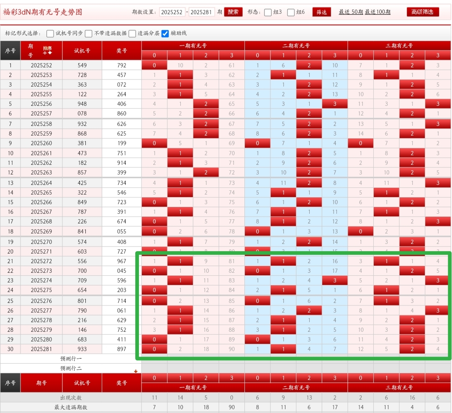The image size is (452, 413).
Task: Click the 出现次数 statistics row label
Action: [x=71, y=398]
